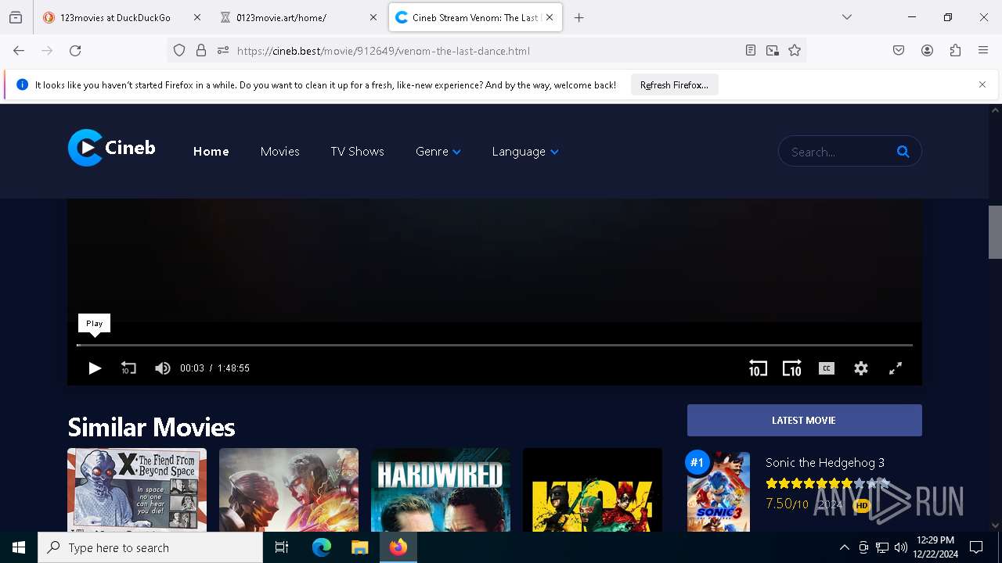Expand the Genre dropdown

click(x=438, y=152)
